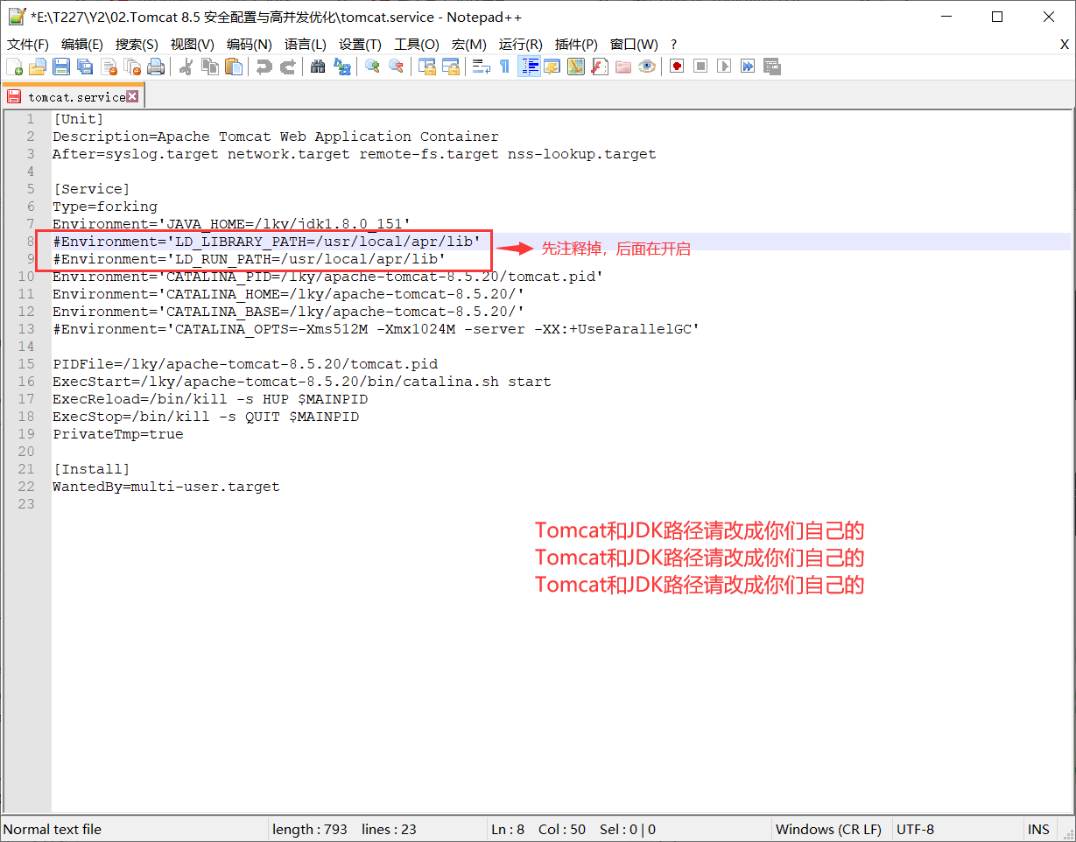The width and height of the screenshot is (1076, 842).
Task: Select the tomcat.service tab
Action: point(73,96)
